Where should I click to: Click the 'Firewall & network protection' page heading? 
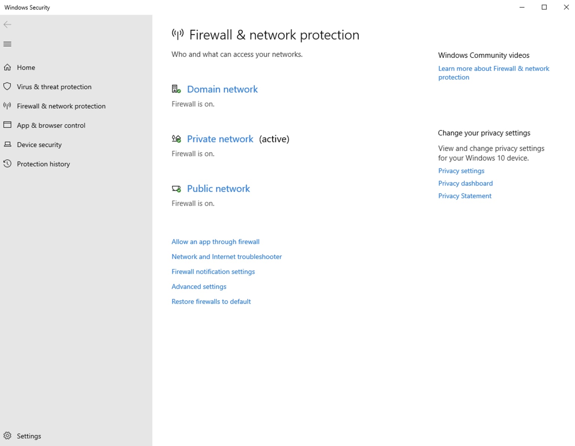pos(274,35)
